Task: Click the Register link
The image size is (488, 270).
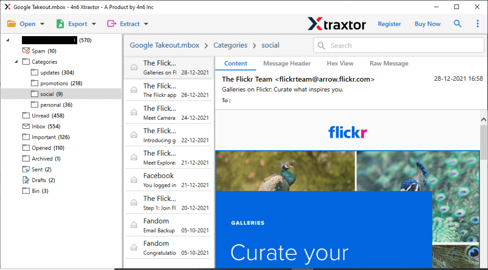Action: [389, 24]
